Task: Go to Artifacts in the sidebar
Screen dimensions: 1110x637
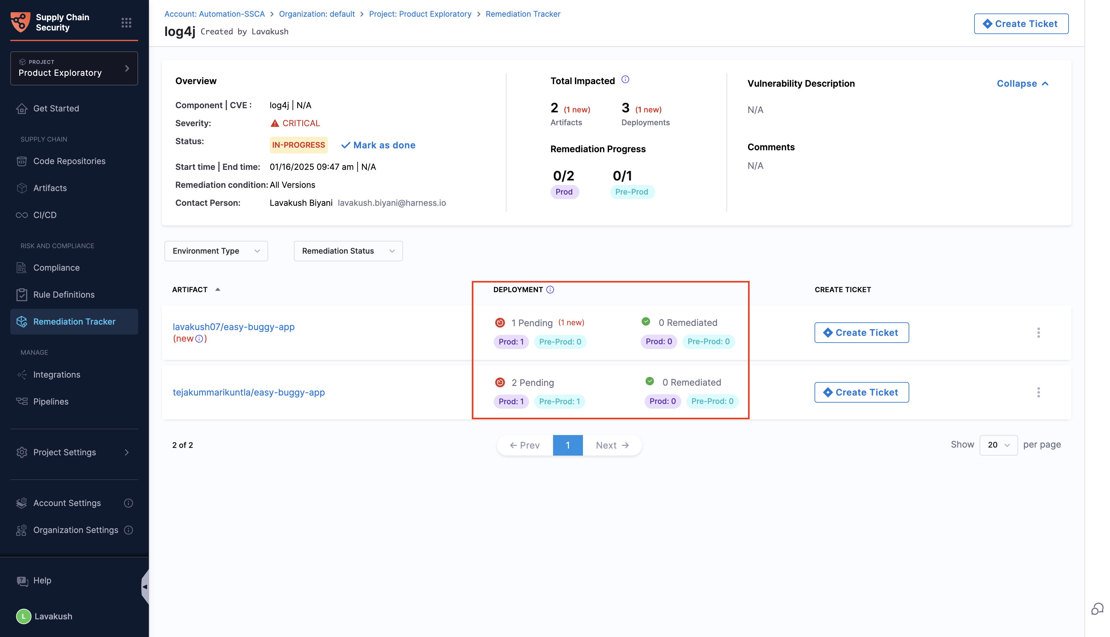Action: click(50, 188)
